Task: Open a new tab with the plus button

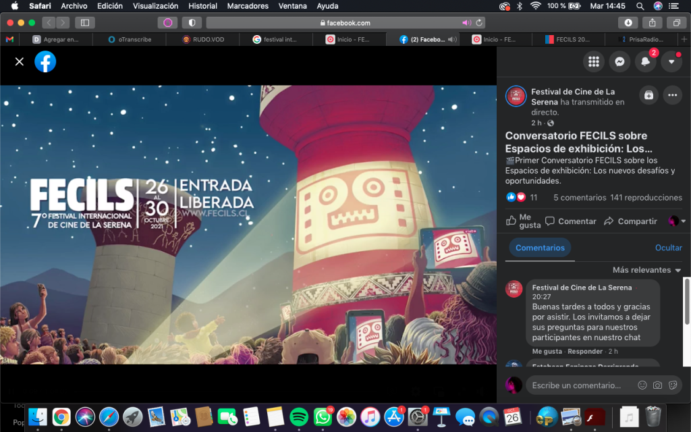Action: (x=684, y=39)
